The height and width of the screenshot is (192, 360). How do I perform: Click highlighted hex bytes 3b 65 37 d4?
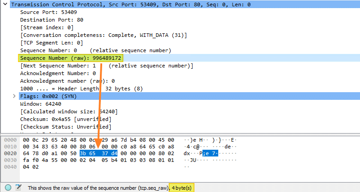(x=98, y=154)
